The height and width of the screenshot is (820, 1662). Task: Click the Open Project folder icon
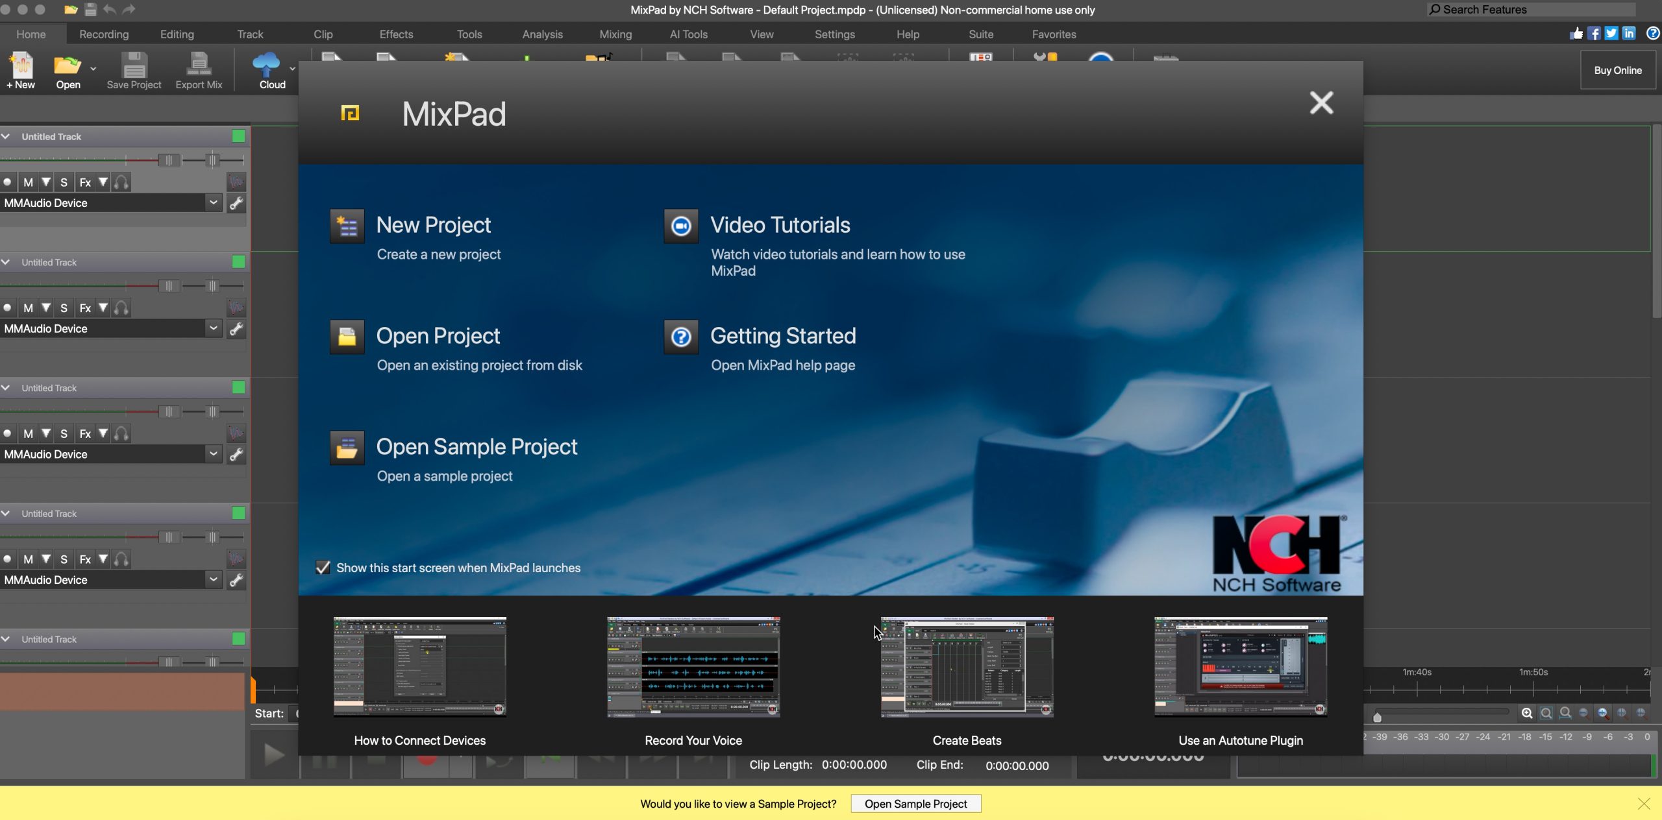[347, 337]
